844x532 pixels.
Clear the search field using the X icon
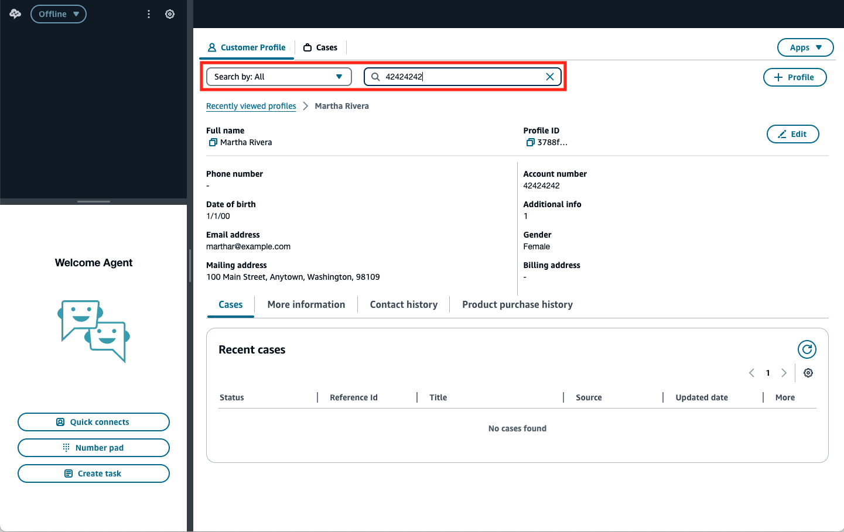[x=550, y=77]
